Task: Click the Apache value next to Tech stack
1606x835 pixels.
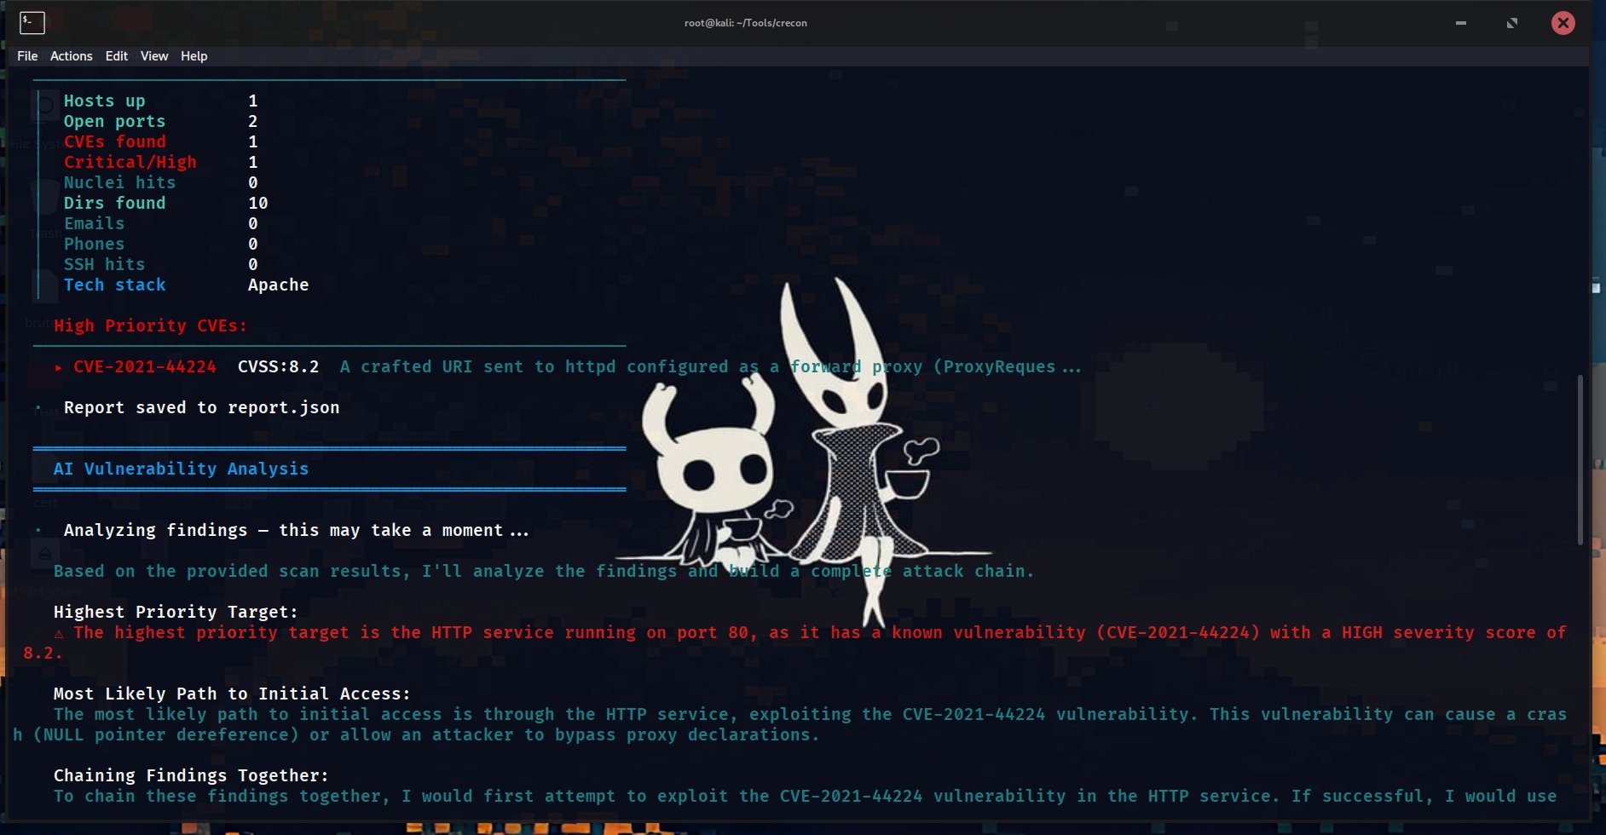Action: [x=278, y=285]
